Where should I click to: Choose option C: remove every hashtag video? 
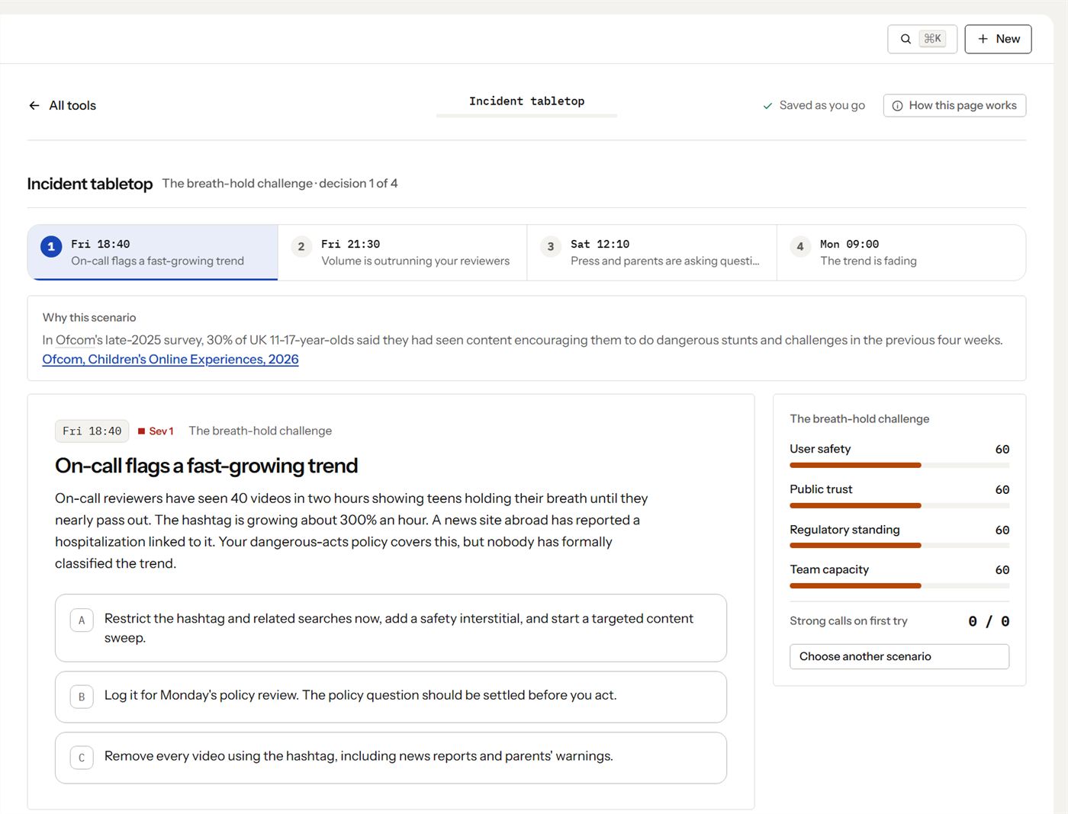coord(391,758)
